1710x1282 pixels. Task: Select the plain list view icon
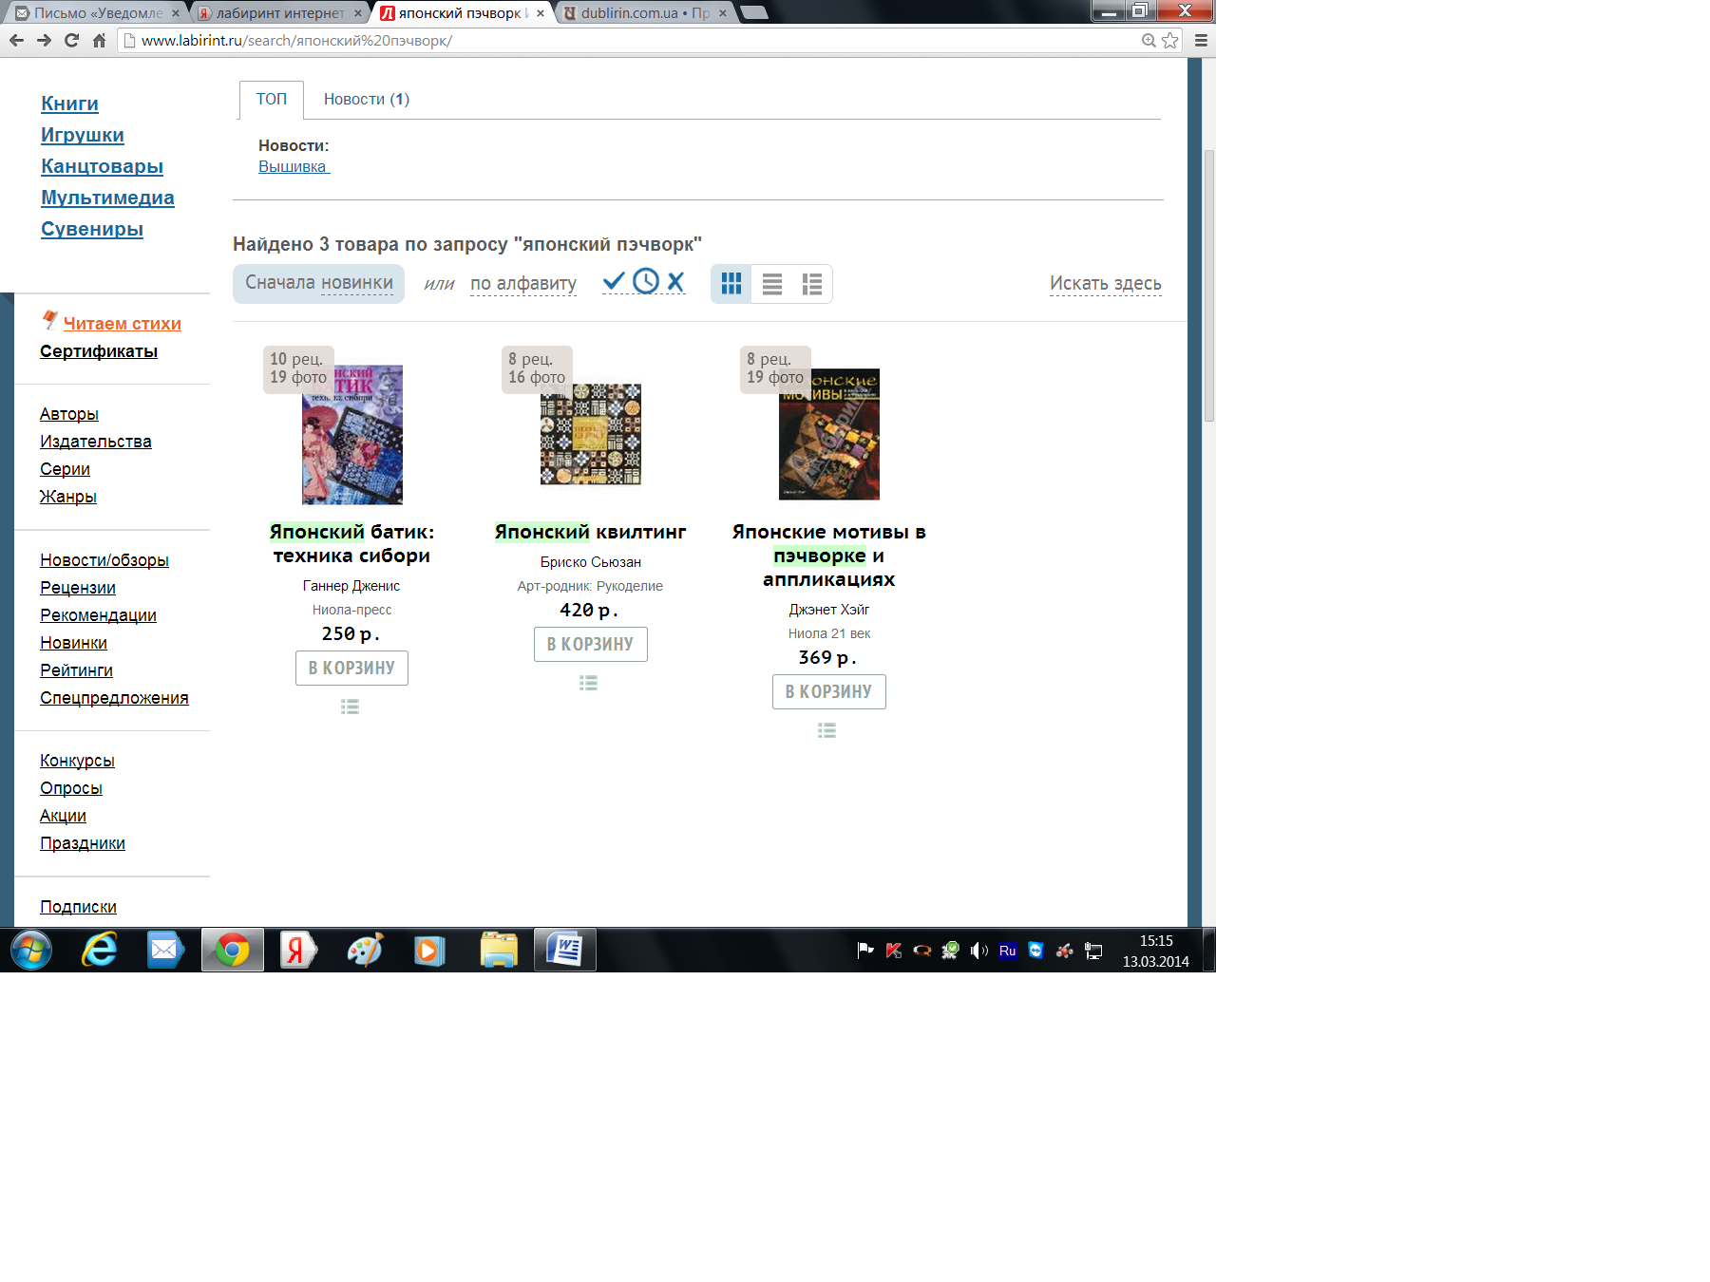coord(771,284)
